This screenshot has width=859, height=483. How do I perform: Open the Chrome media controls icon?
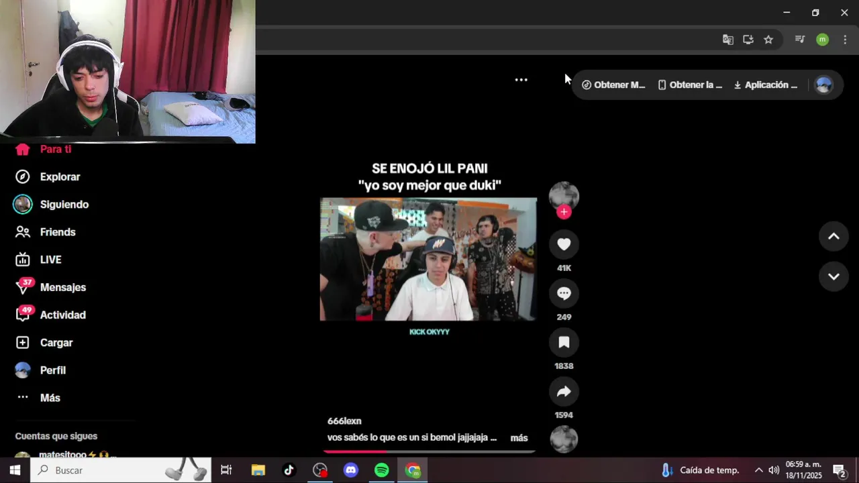coord(799,40)
